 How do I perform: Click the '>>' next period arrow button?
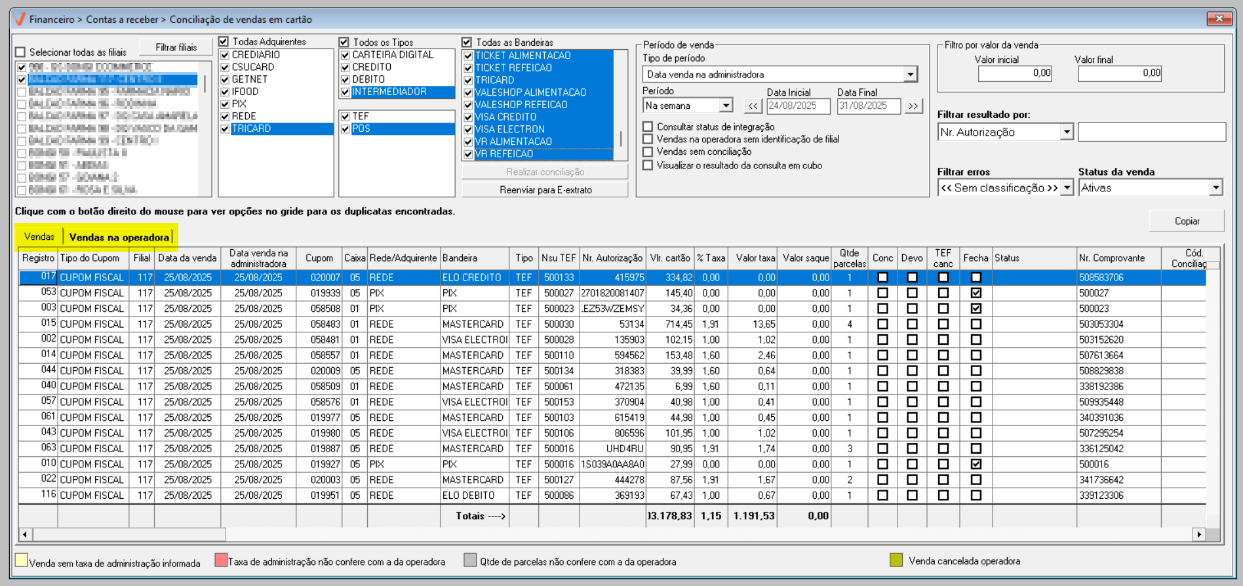pos(913,106)
